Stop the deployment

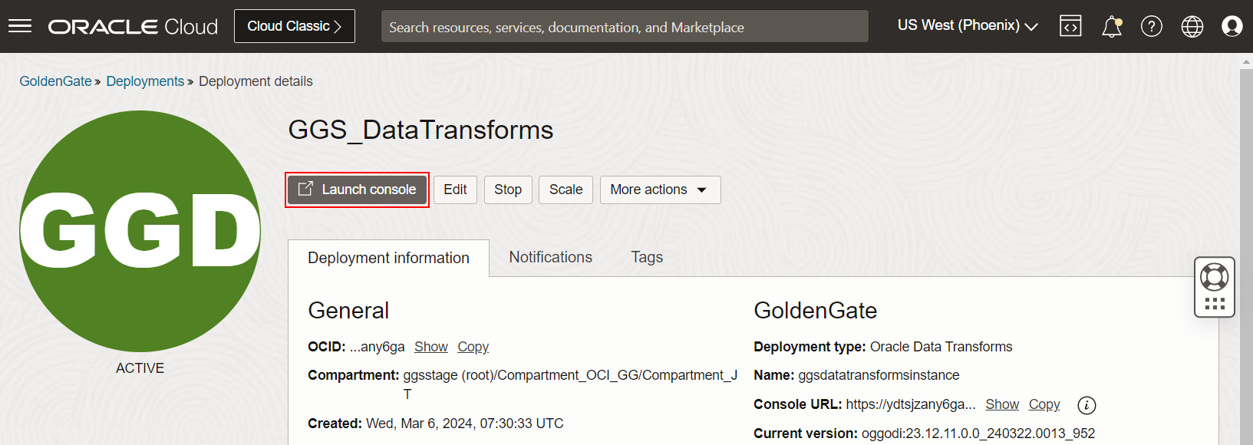[x=508, y=190]
